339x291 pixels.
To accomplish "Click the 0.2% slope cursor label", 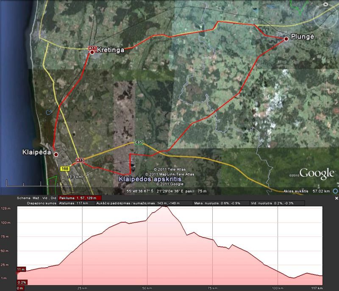I will pos(22,283).
